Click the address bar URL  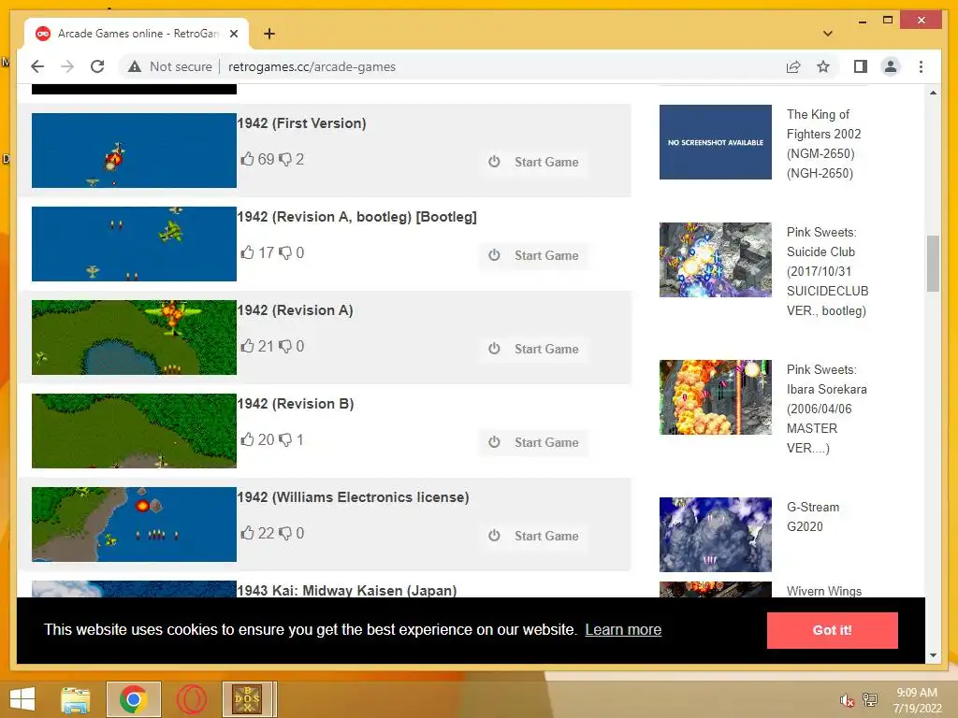point(312,66)
